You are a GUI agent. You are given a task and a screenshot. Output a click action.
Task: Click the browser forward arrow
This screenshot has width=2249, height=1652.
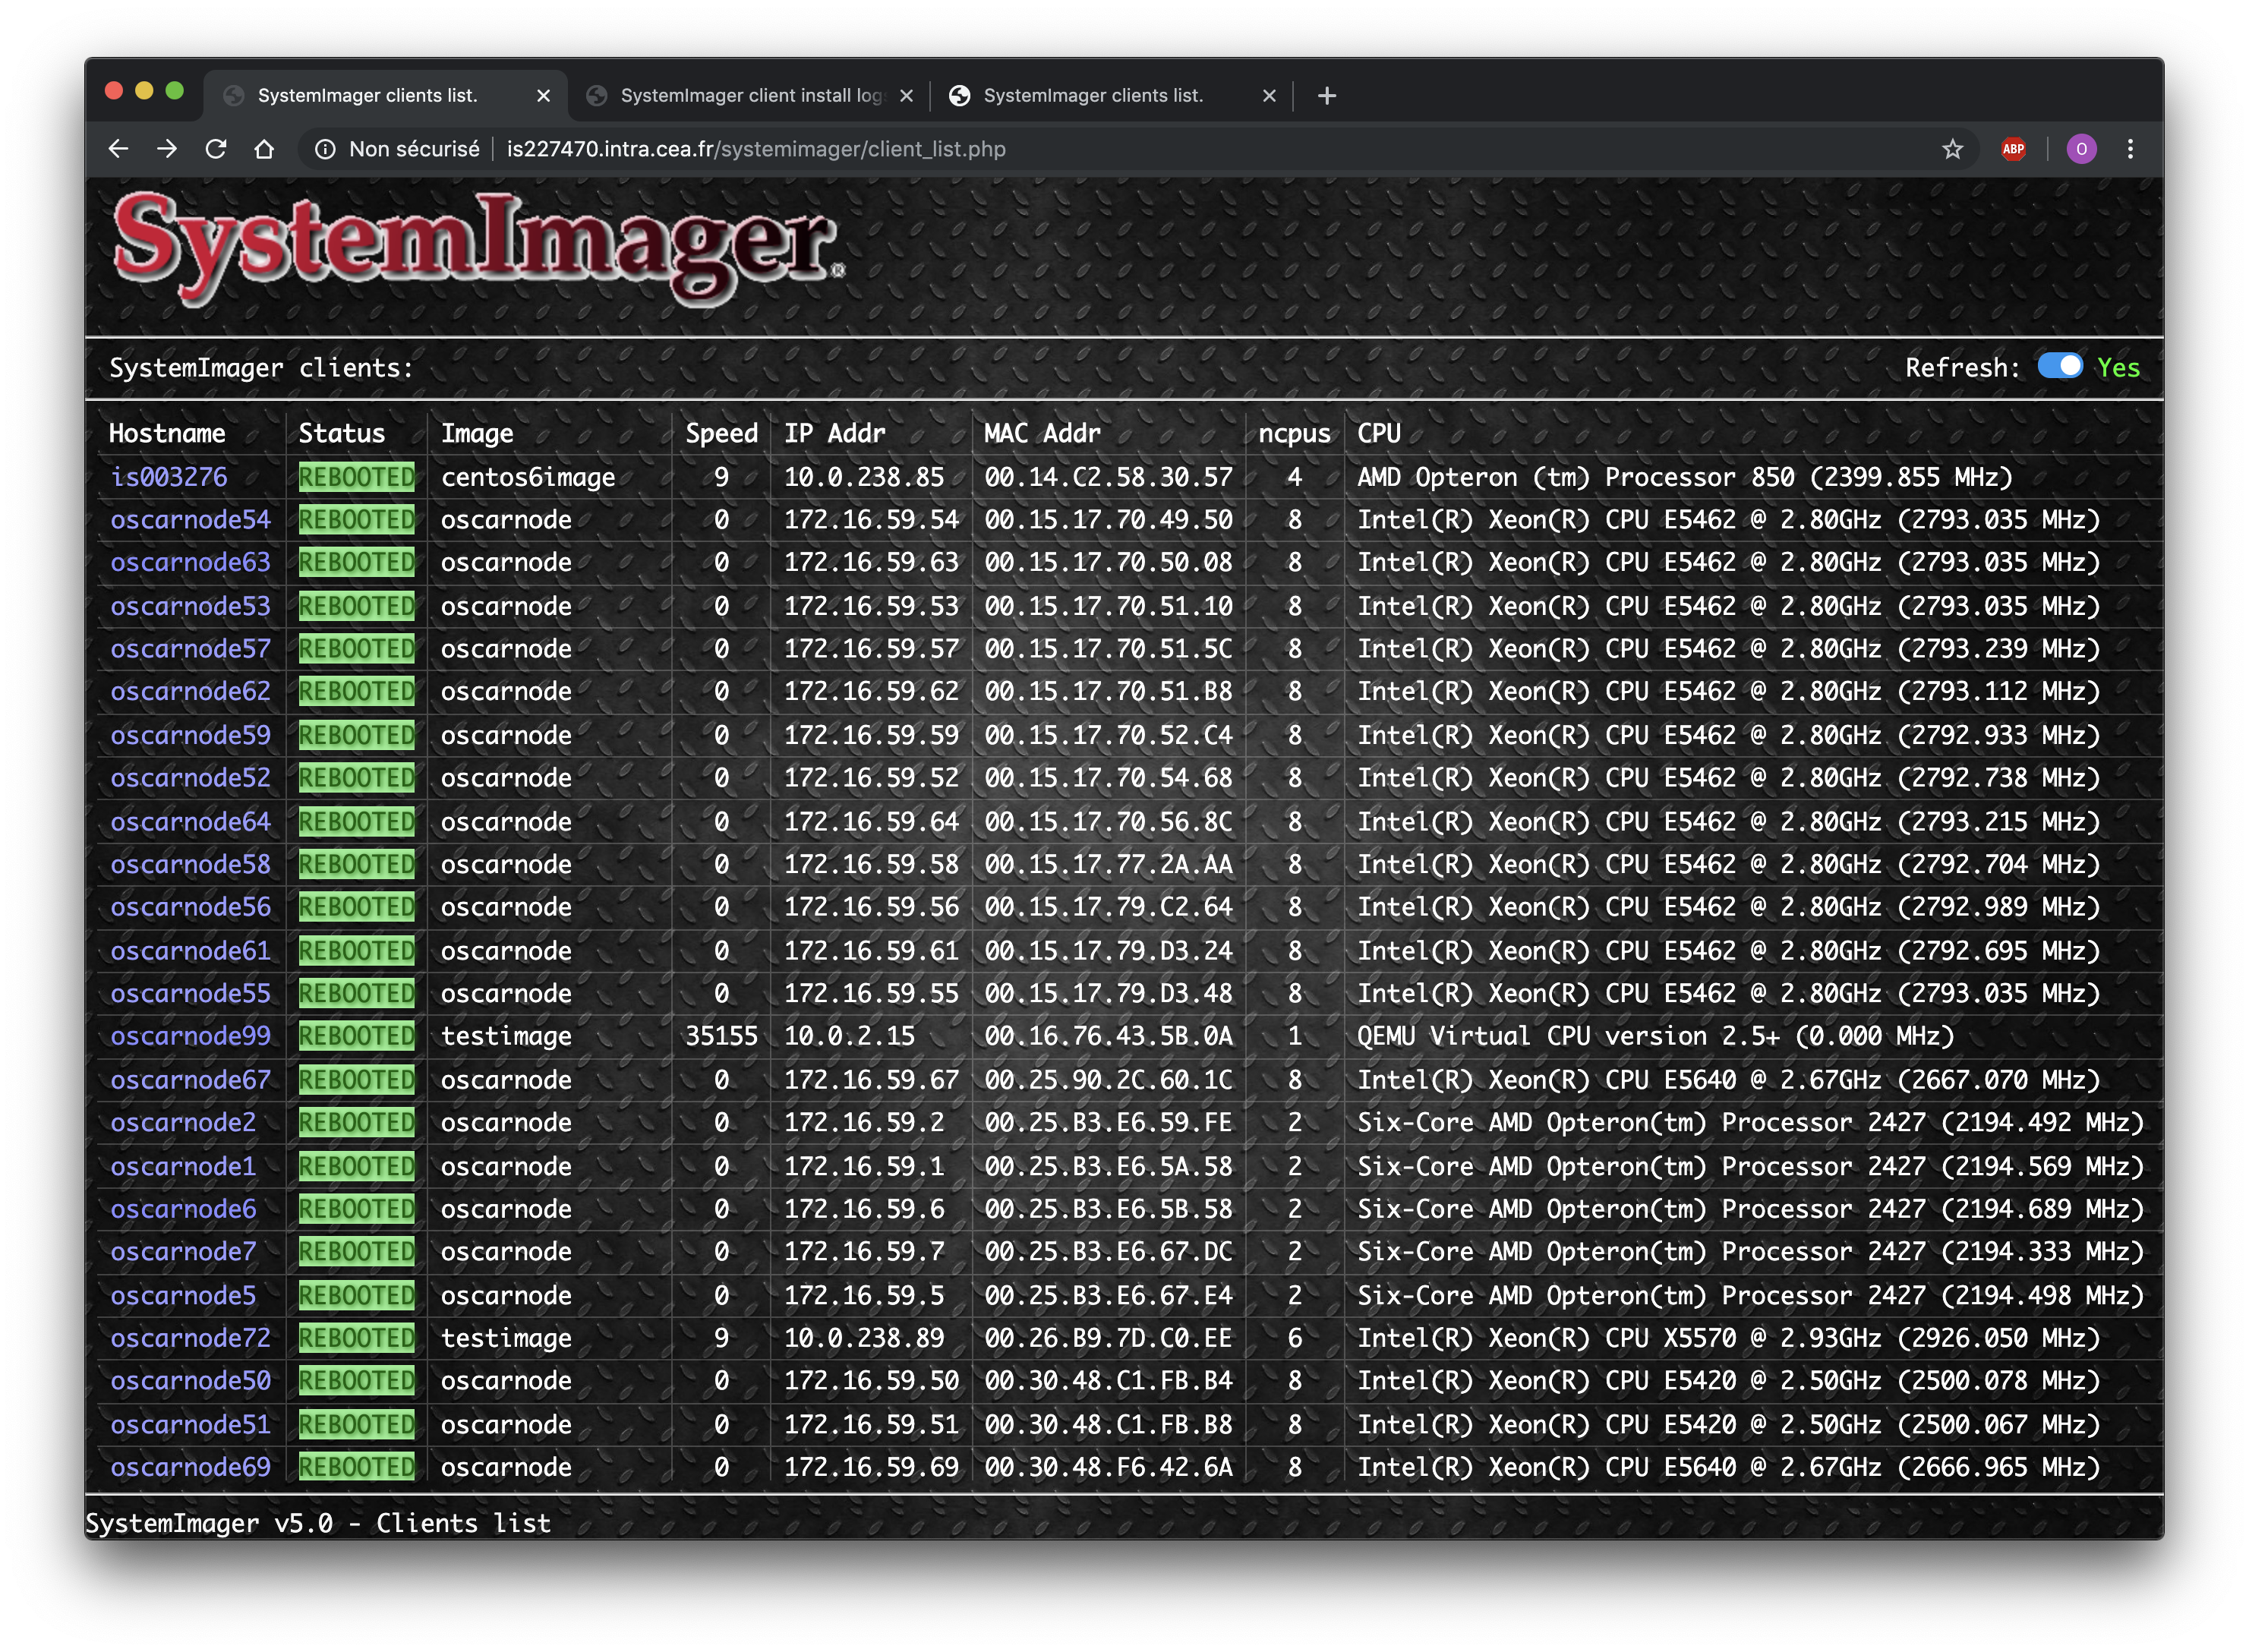(x=167, y=149)
